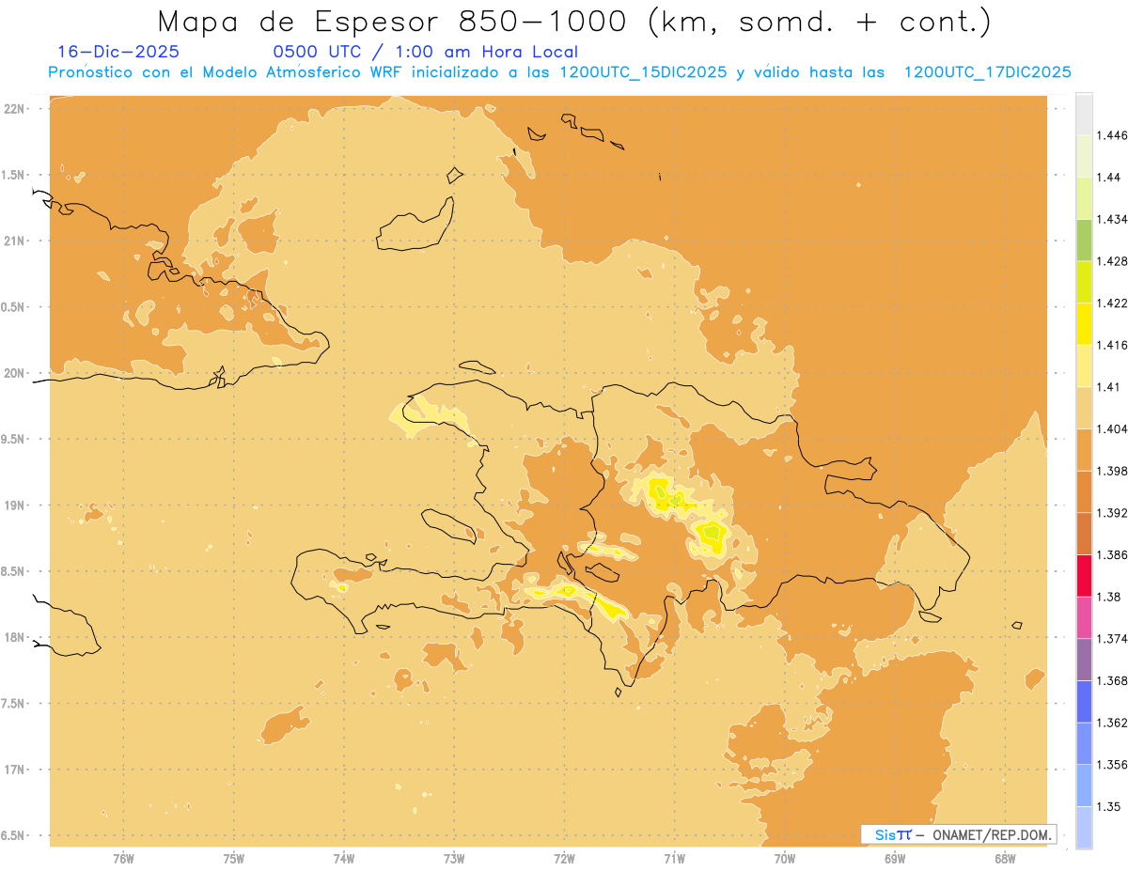Select the pink 1.374–1.38 legend swatch

point(1084,617)
